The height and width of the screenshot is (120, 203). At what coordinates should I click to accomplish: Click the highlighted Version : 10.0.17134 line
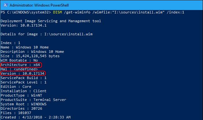[23, 73]
